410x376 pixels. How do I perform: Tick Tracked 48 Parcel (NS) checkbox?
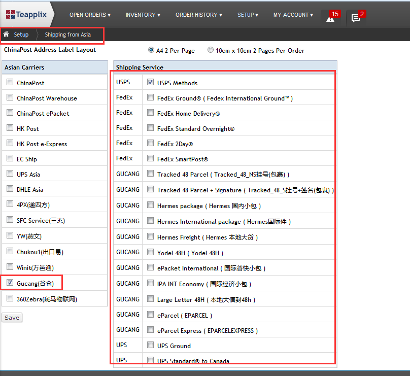click(x=150, y=174)
